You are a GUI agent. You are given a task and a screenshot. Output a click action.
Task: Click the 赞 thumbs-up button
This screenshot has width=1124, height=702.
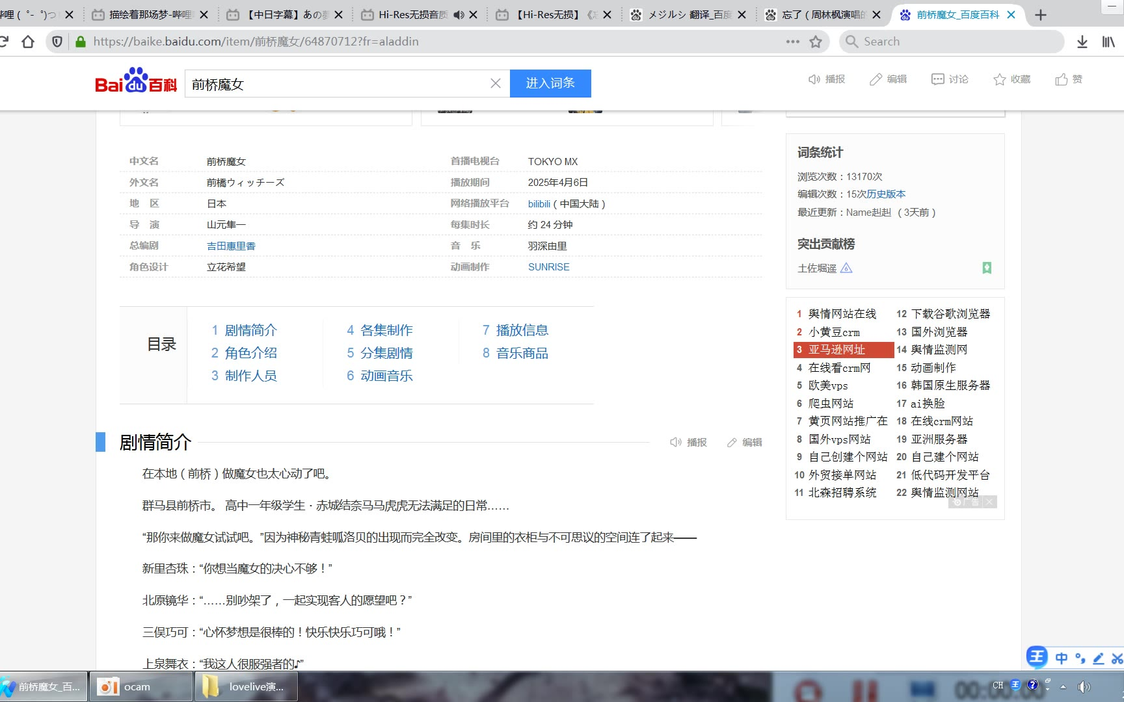tap(1069, 79)
